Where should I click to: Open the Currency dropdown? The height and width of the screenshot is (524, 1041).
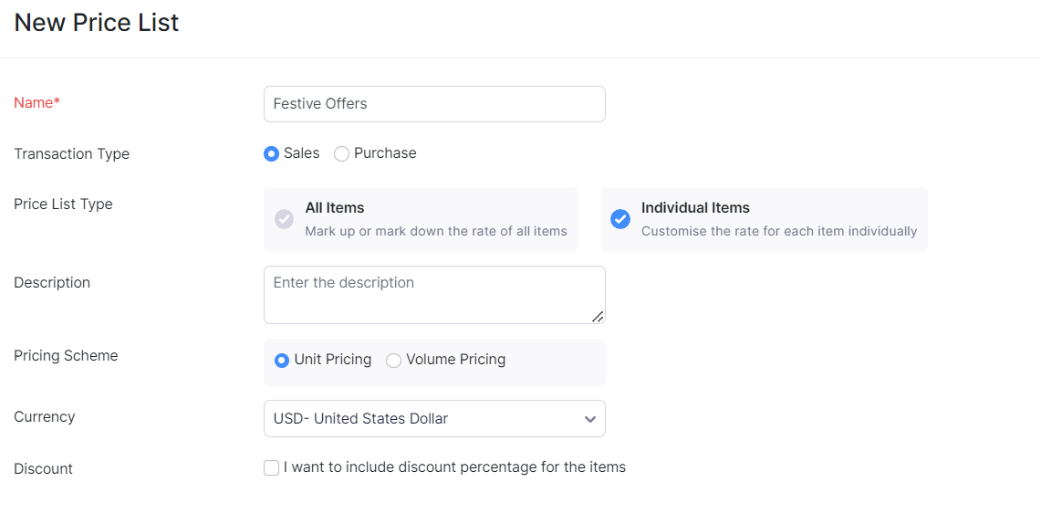coord(433,419)
